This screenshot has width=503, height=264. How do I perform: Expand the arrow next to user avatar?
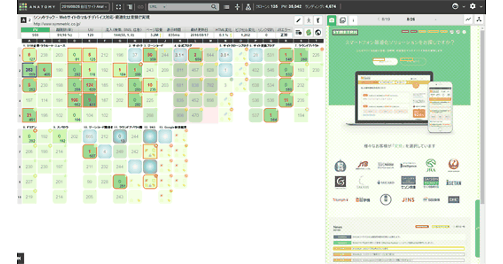(x=464, y=7)
